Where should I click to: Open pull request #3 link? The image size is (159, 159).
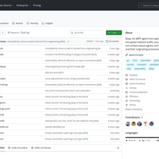88,79
